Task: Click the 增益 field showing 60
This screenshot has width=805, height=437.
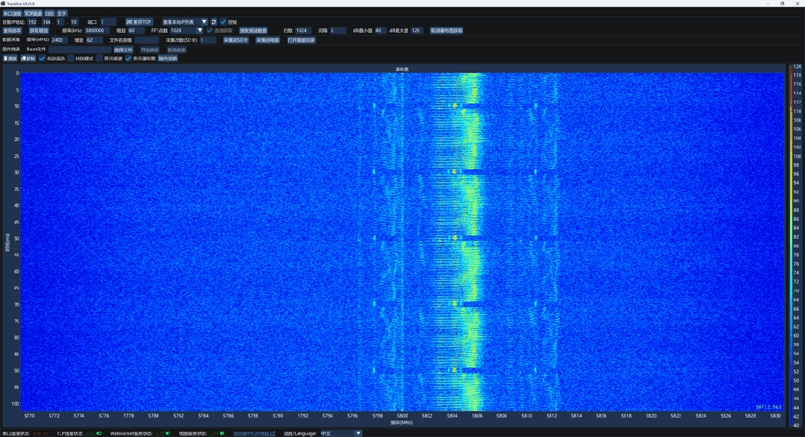Action: pyautogui.click(x=136, y=31)
